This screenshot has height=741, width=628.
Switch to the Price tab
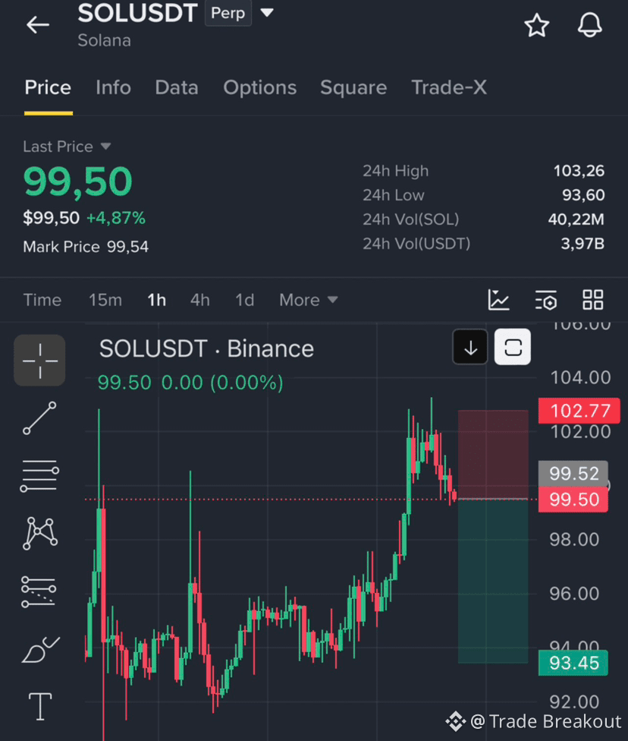pyautogui.click(x=48, y=88)
